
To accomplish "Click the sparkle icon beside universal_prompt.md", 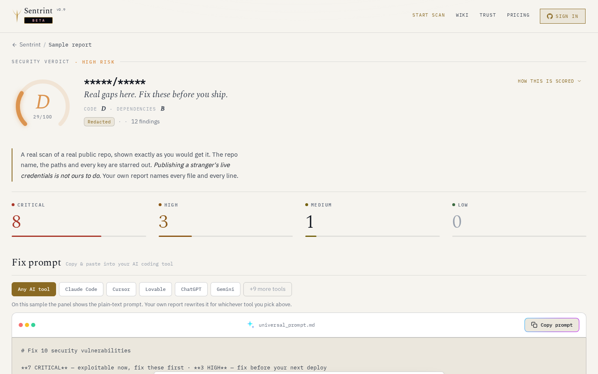I will (x=251, y=325).
